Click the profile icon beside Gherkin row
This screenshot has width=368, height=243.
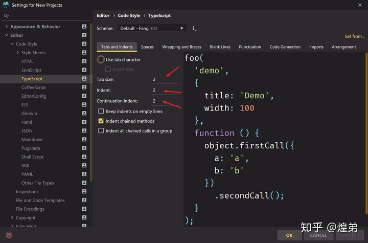click(x=84, y=113)
